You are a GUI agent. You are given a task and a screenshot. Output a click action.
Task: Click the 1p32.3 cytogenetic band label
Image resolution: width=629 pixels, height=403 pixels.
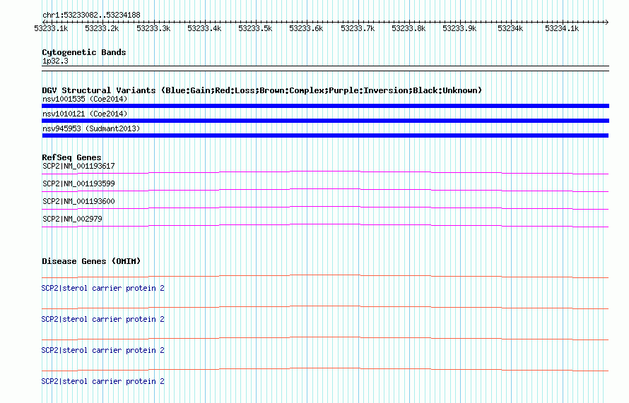pyautogui.click(x=55, y=61)
